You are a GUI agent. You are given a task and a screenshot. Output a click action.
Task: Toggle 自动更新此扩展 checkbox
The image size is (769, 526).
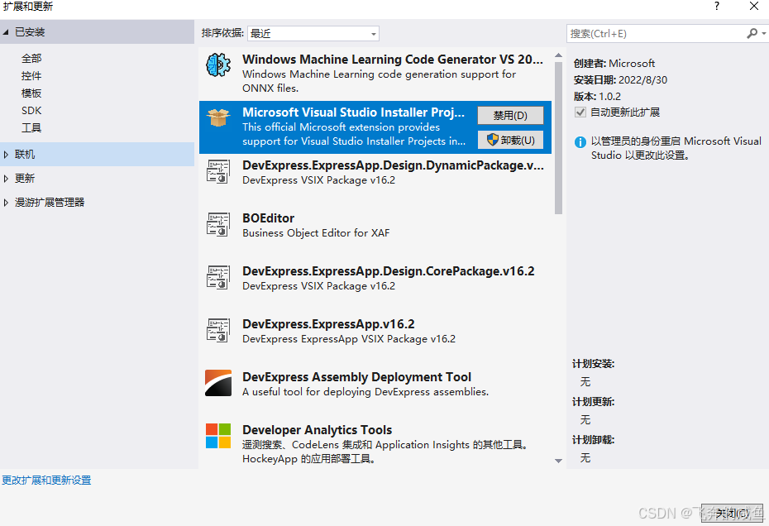tap(580, 112)
